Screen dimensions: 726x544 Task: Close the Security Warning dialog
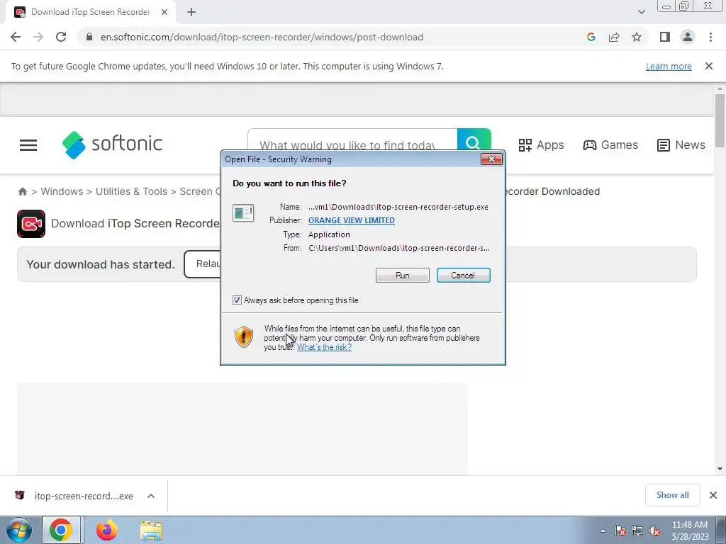tap(491, 159)
